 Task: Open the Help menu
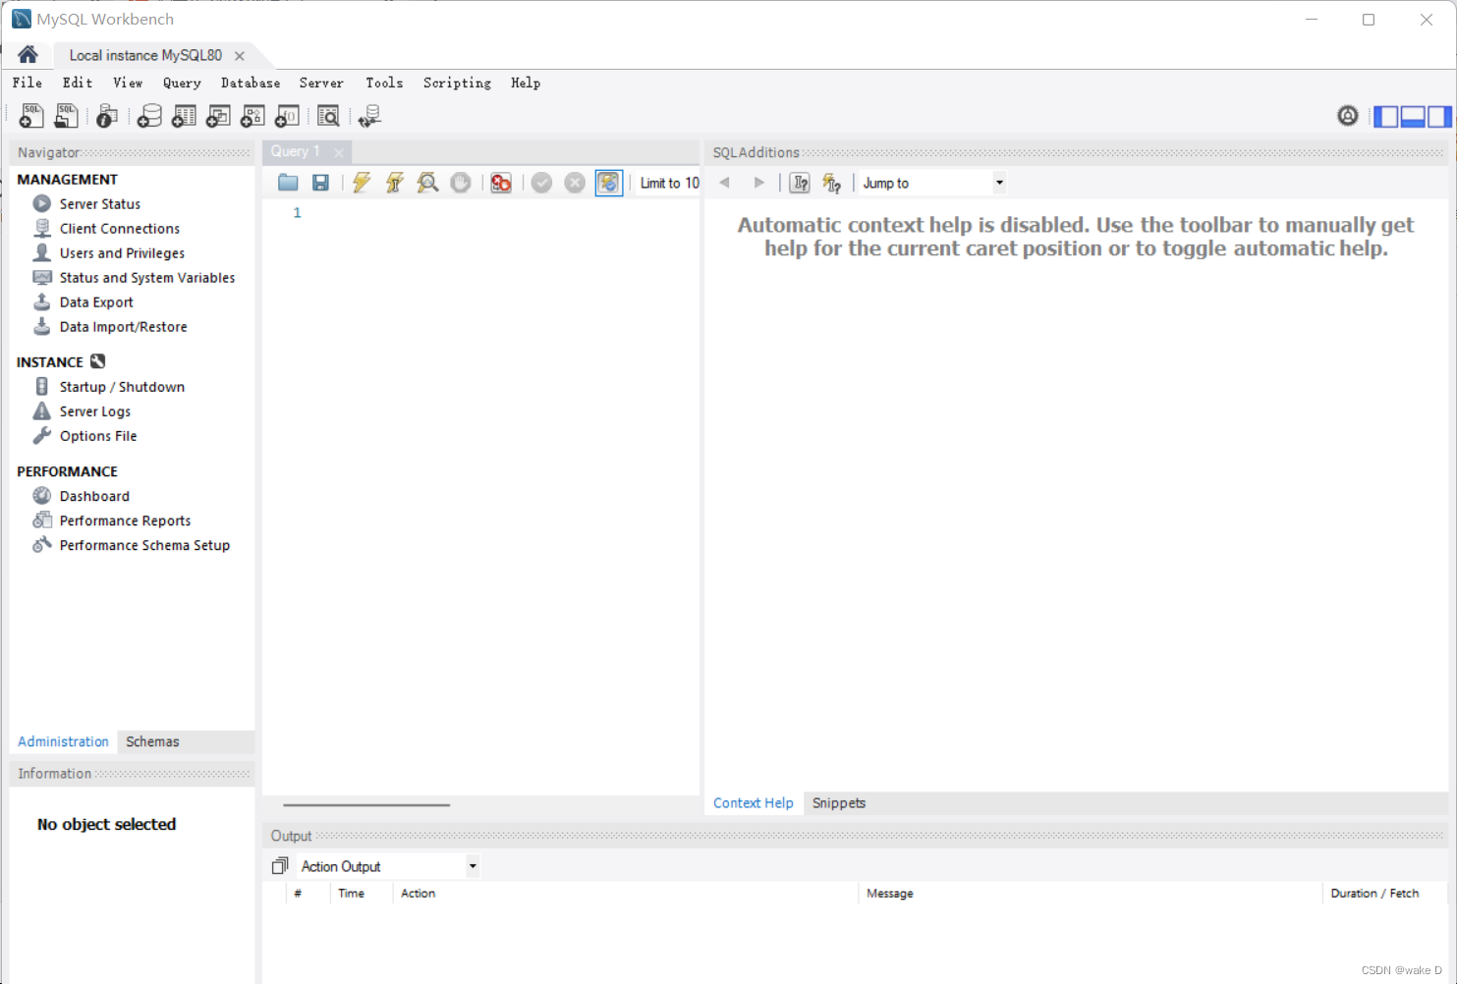coord(526,83)
